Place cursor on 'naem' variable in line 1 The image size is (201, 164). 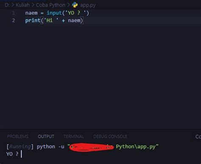click(x=31, y=13)
